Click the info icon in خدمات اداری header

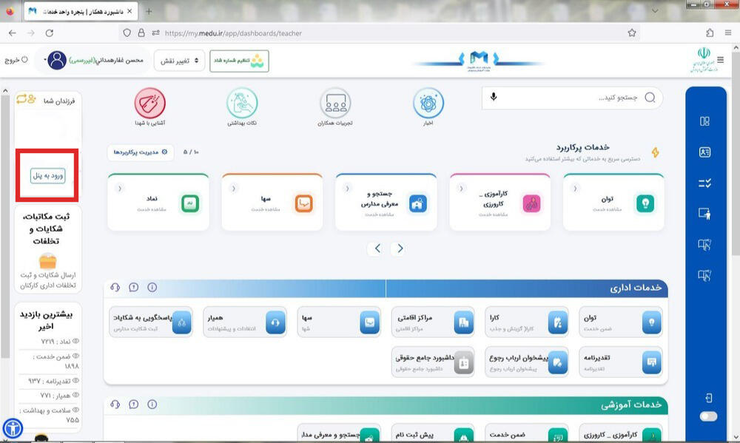click(152, 287)
